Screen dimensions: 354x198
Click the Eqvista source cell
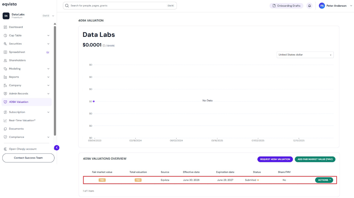pos(165,180)
